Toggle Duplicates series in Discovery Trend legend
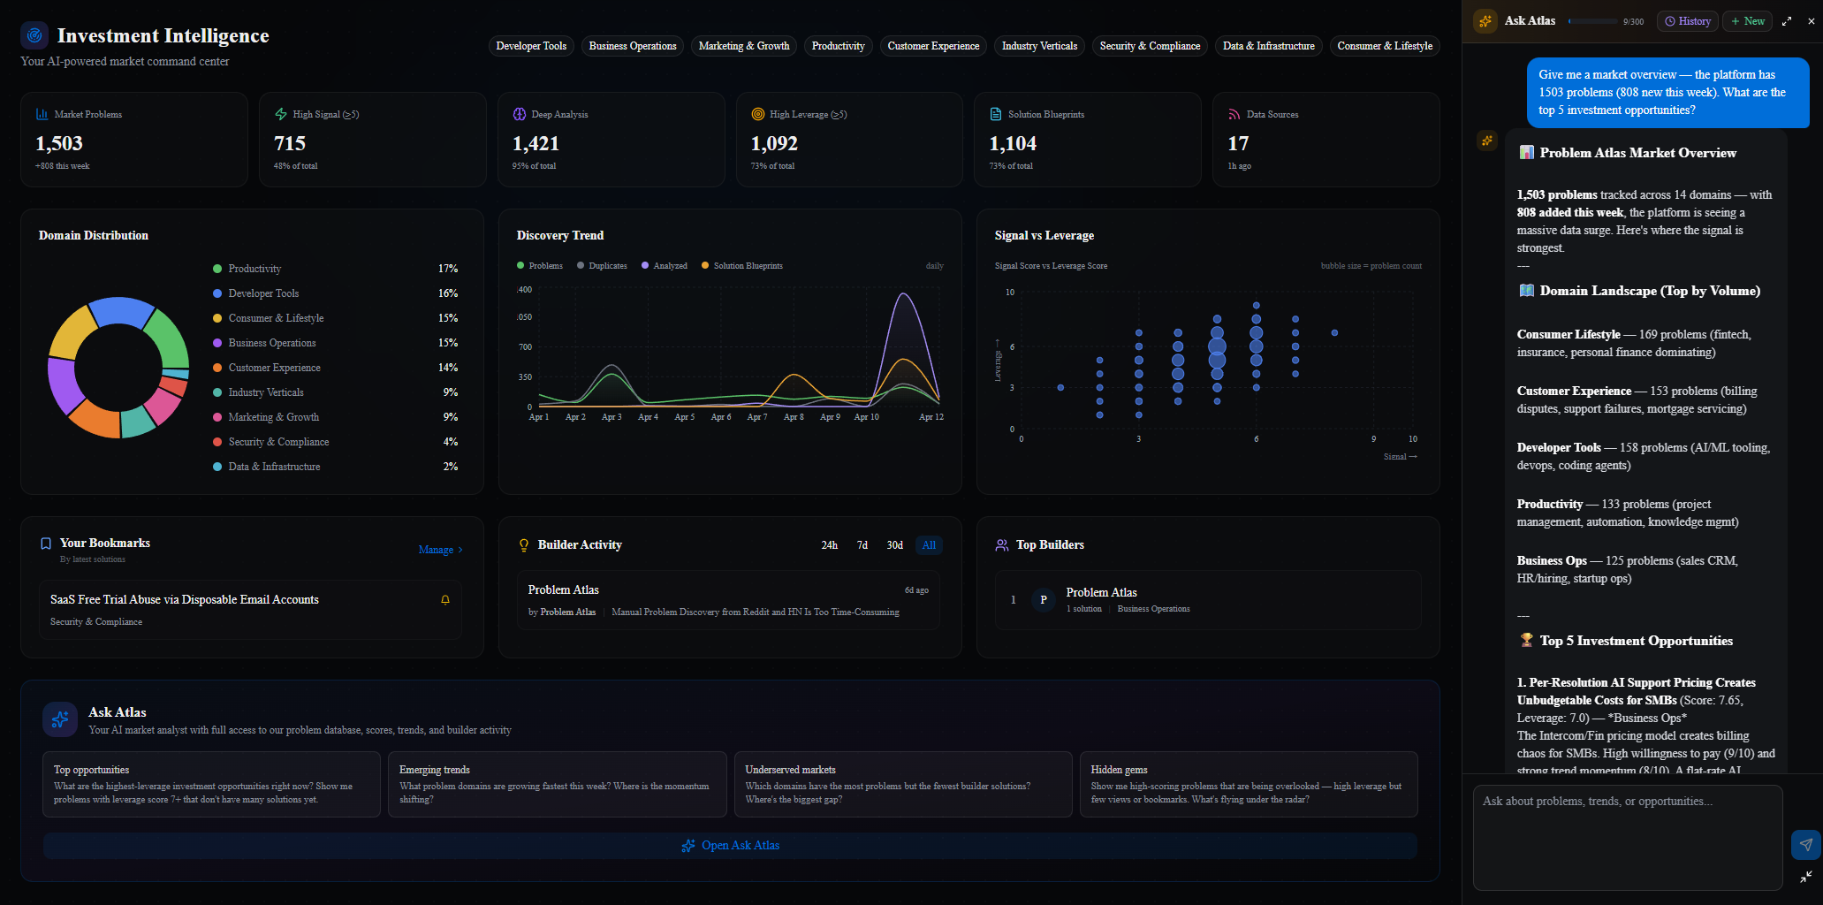The height and width of the screenshot is (905, 1823). (x=602, y=266)
